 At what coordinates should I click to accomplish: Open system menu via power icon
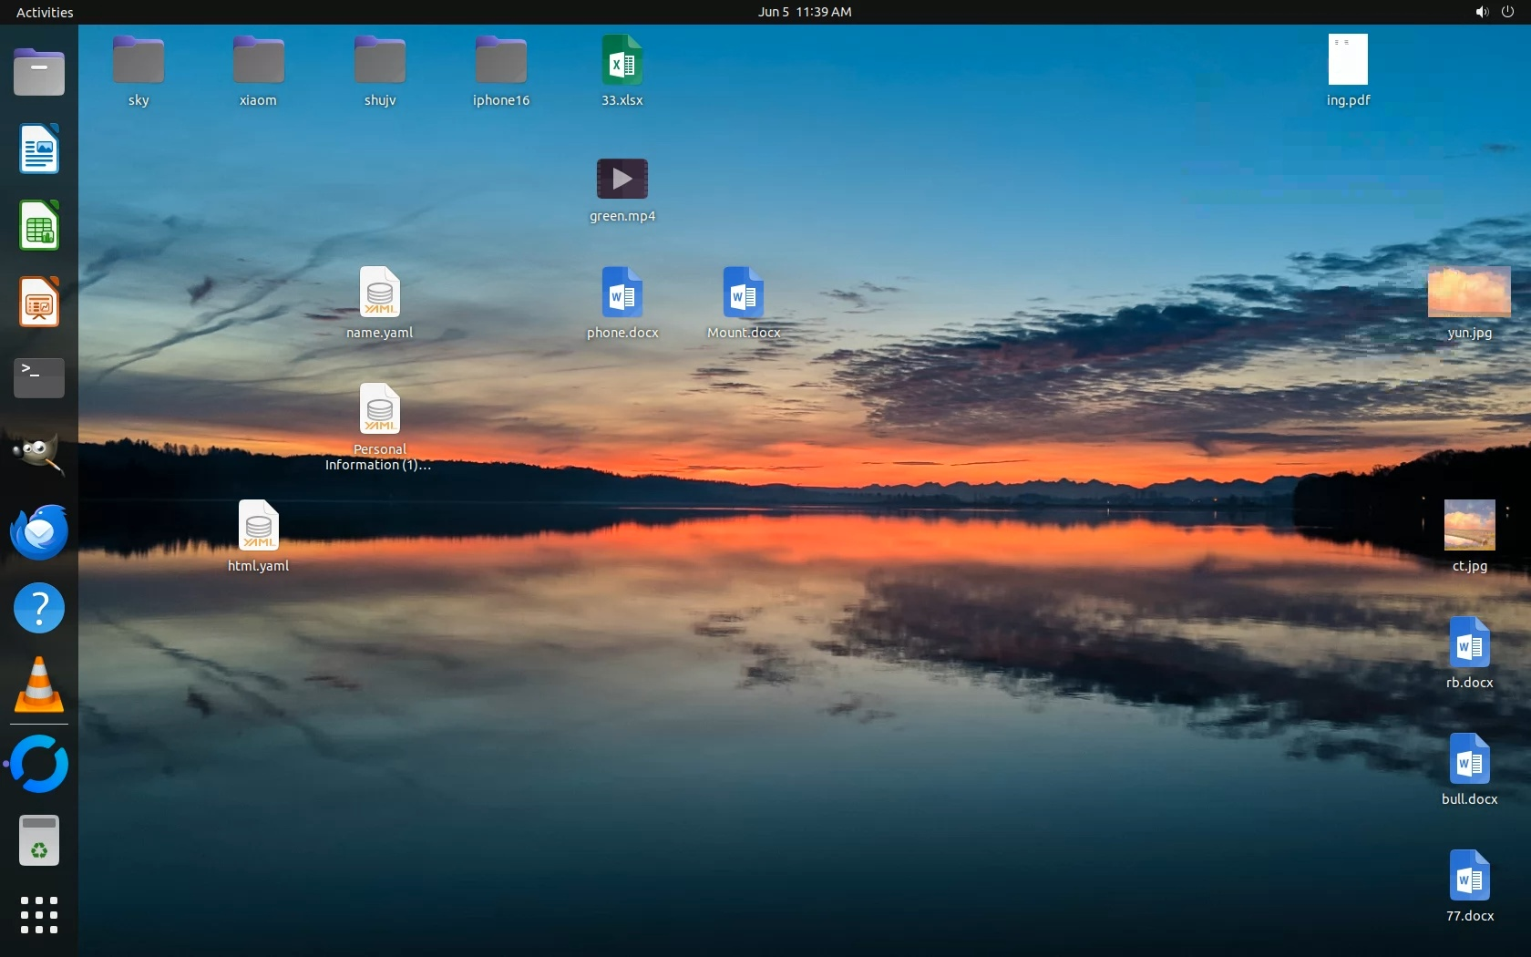click(1507, 12)
